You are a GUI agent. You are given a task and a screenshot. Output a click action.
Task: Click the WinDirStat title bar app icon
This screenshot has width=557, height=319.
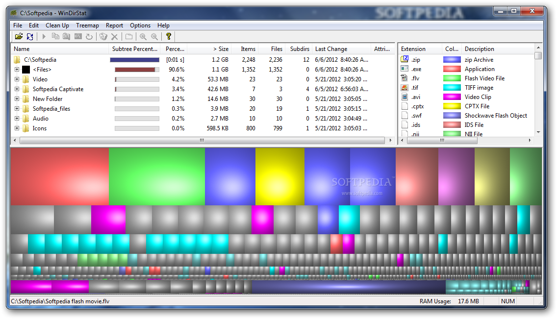pos(14,13)
